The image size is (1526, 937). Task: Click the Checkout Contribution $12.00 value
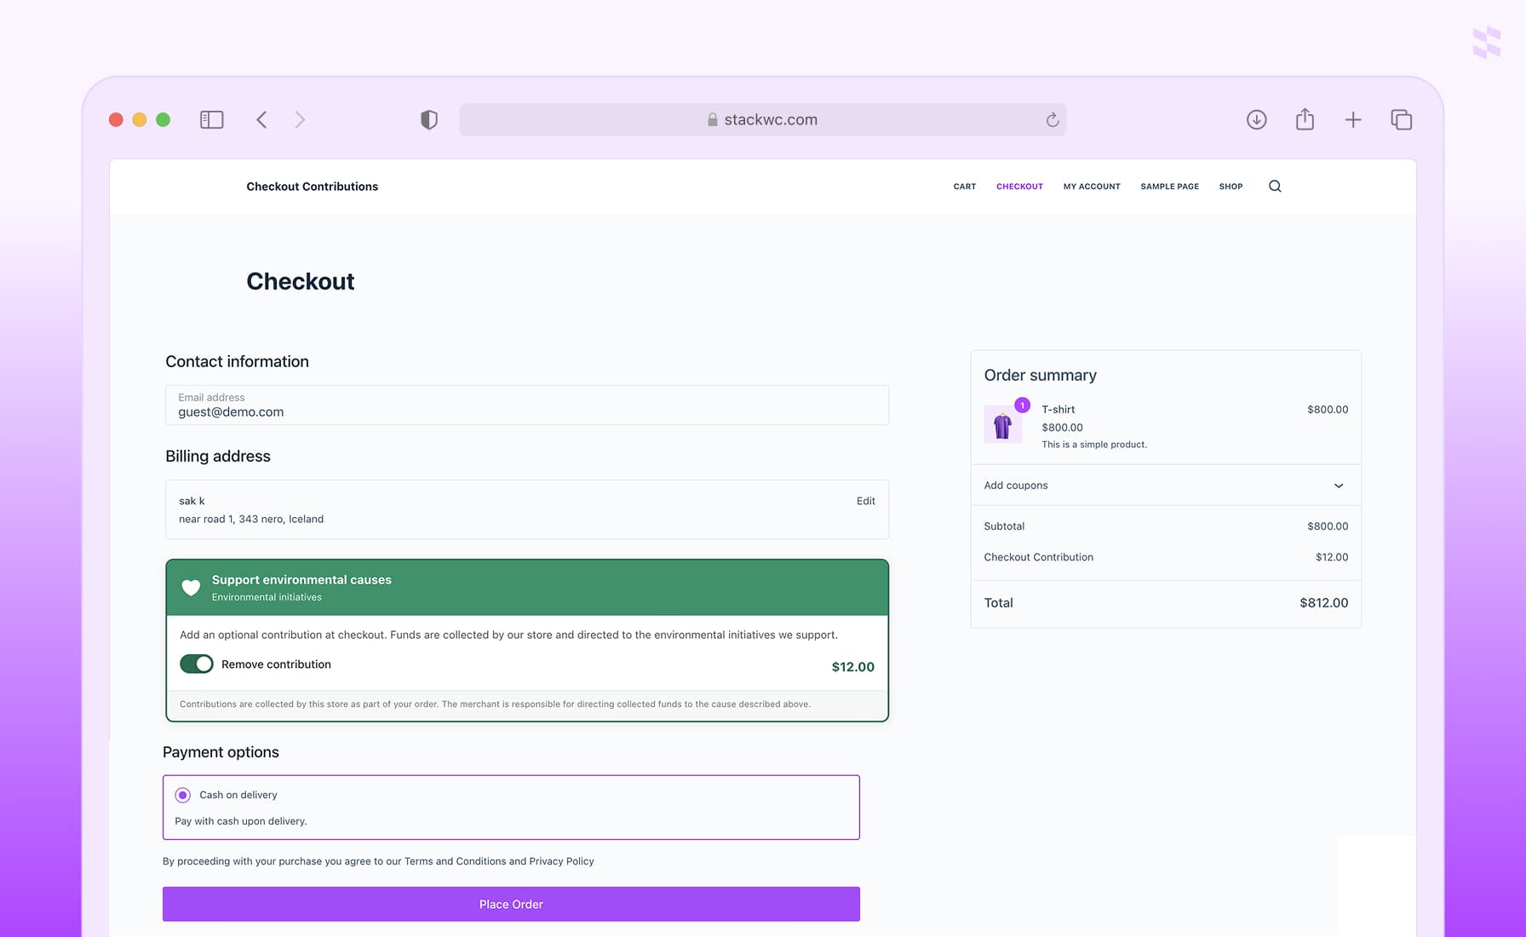coord(1332,557)
